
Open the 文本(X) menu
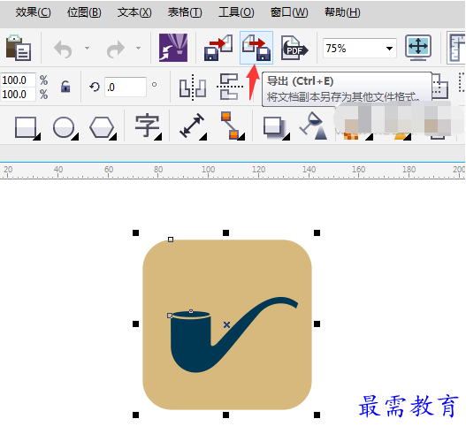click(134, 12)
